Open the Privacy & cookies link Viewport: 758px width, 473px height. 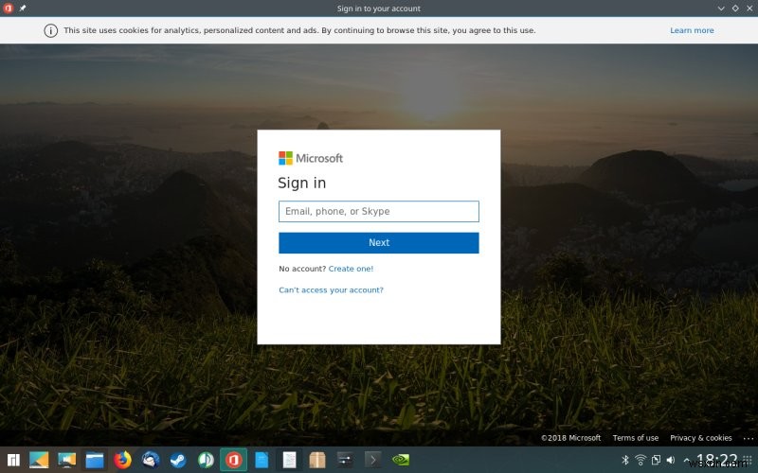pyautogui.click(x=700, y=438)
